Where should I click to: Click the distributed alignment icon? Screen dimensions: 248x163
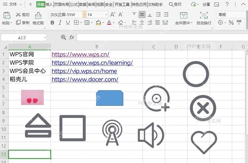165,23
